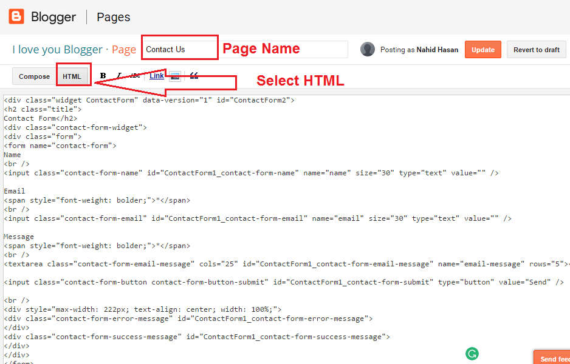This screenshot has height=364, width=570.
Task: Click the Revert to draft button
Action: click(x=536, y=50)
